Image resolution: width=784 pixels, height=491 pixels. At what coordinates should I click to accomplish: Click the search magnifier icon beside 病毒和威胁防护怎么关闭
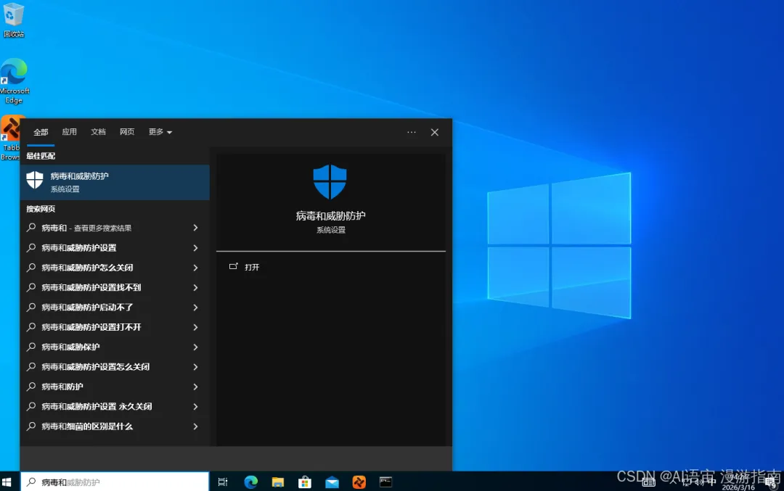click(x=31, y=267)
